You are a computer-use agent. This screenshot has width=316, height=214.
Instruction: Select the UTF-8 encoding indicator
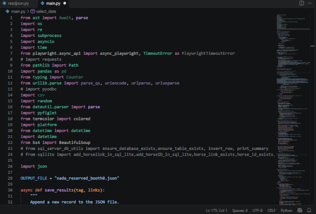[257, 211]
